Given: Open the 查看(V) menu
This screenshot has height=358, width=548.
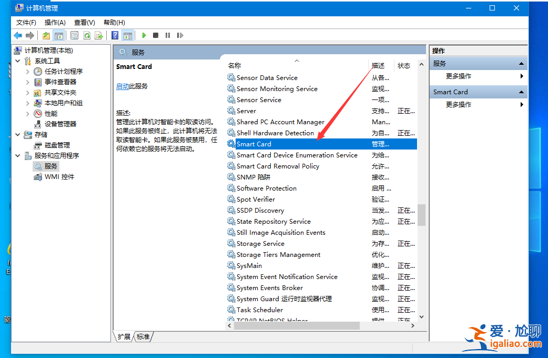Looking at the screenshot, I should (x=84, y=22).
